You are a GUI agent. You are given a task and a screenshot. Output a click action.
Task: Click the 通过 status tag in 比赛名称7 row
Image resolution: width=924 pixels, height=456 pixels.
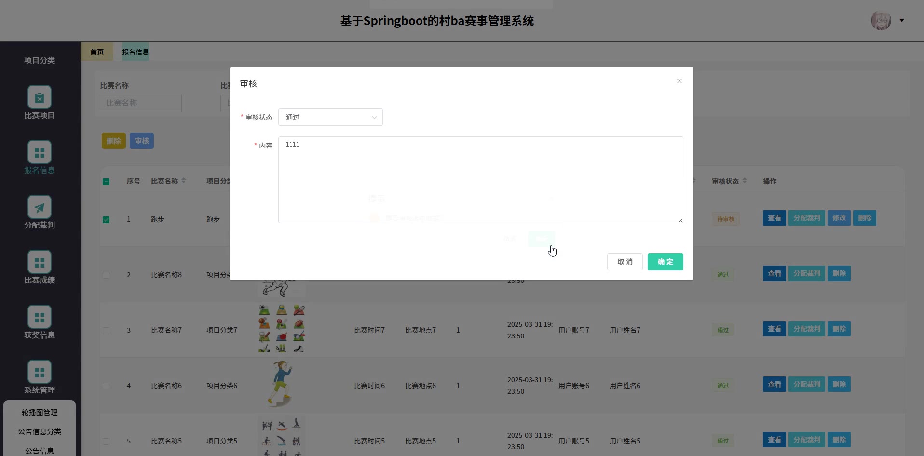pyautogui.click(x=723, y=330)
